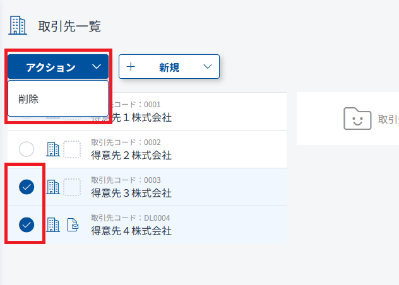Click the building icon beside 取引先一覧 title

(x=18, y=25)
